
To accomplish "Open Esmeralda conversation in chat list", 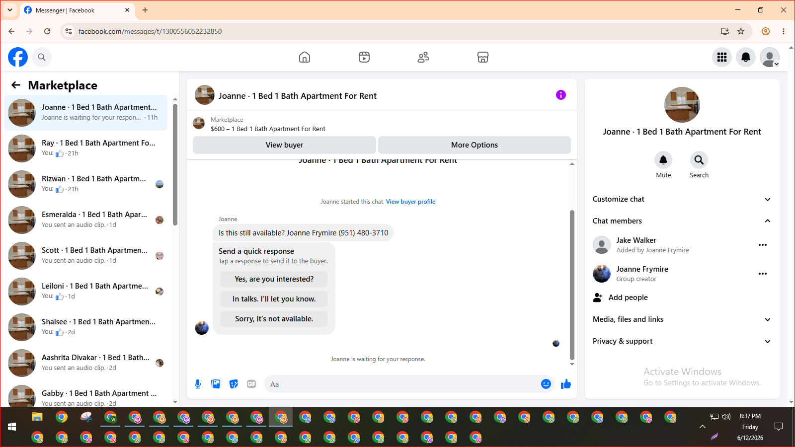I will [x=85, y=220].
